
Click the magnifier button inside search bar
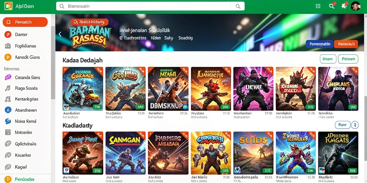pyautogui.click(x=238, y=6)
